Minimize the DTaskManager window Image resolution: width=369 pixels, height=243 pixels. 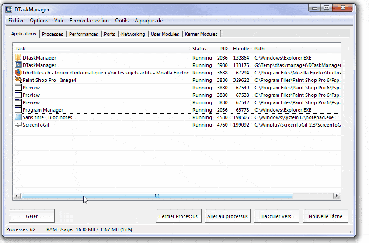click(315, 8)
